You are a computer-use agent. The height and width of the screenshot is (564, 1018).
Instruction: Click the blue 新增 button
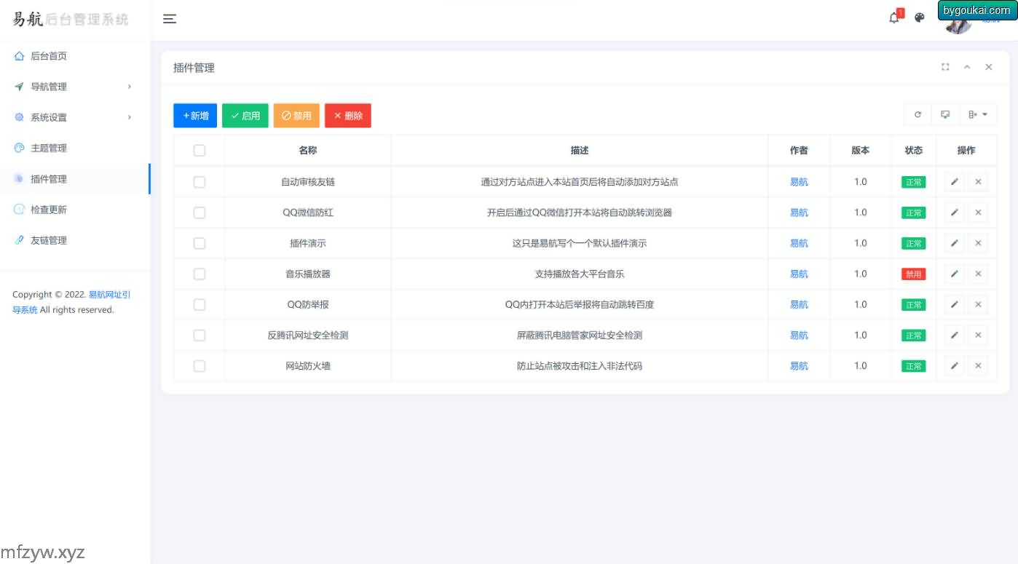click(x=195, y=116)
